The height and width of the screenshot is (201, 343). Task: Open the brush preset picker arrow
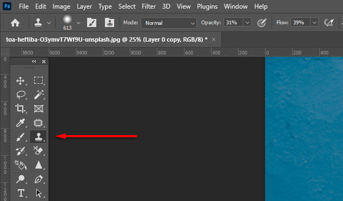78,23
